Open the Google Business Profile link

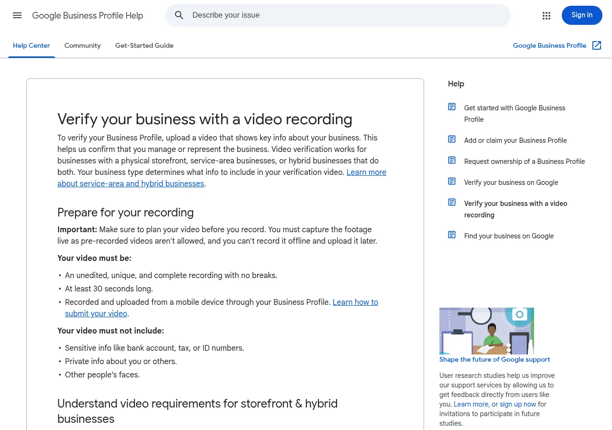click(x=550, y=45)
